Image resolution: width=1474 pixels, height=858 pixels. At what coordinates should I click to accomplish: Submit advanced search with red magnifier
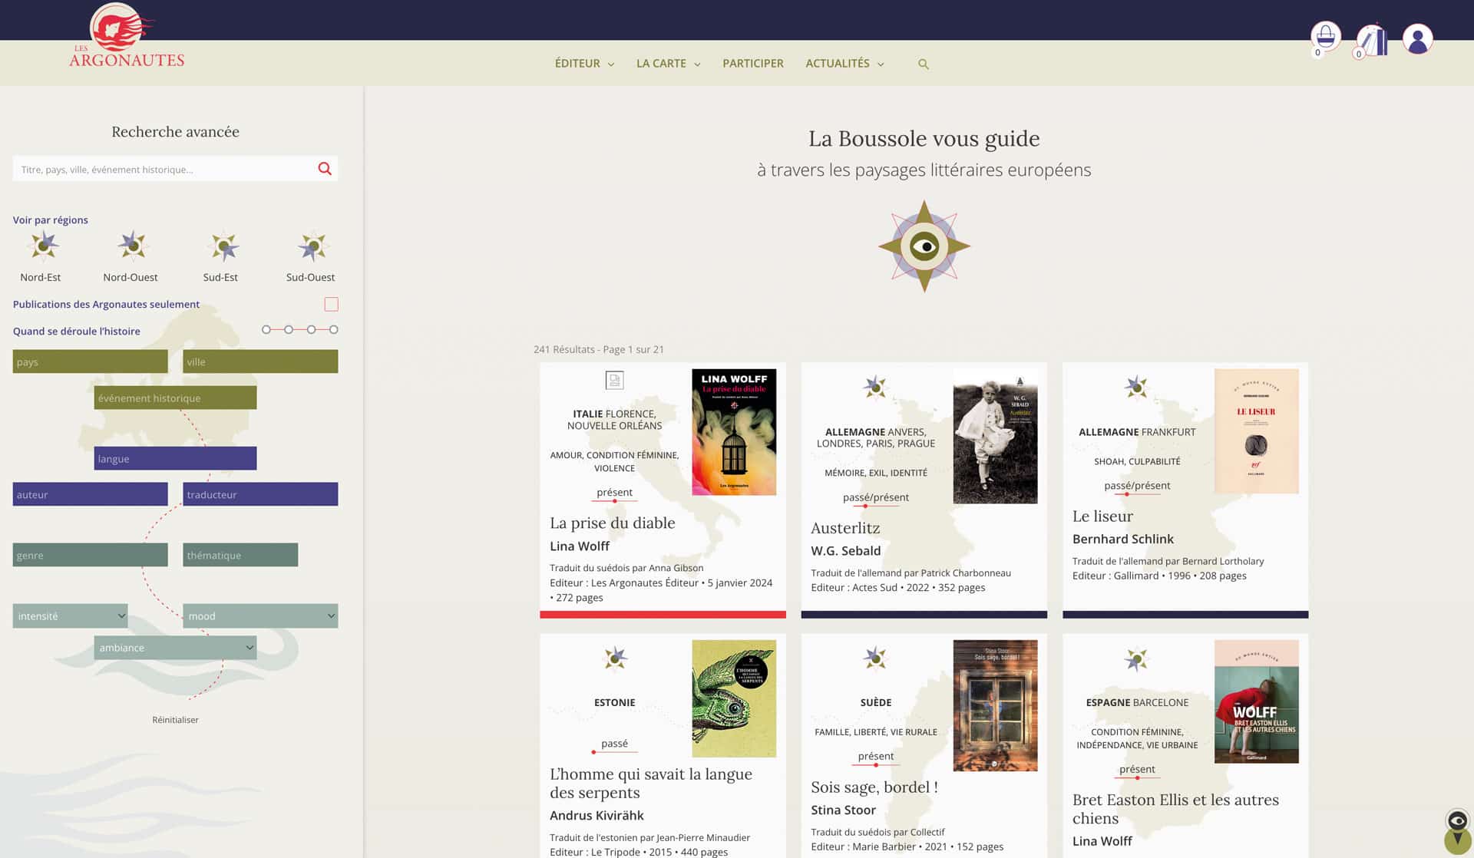pos(325,169)
